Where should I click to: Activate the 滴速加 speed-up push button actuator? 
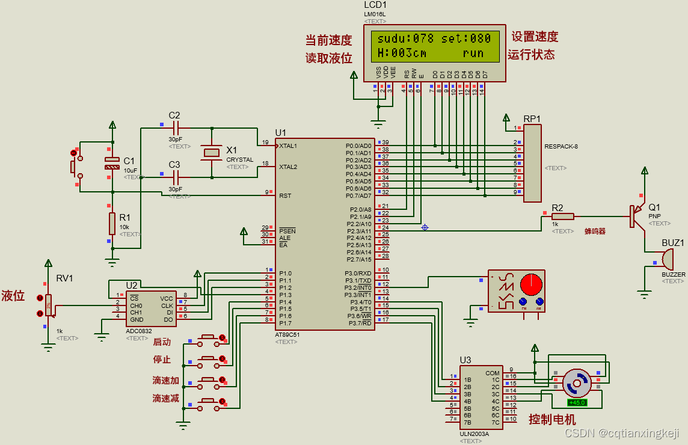coord(222,379)
